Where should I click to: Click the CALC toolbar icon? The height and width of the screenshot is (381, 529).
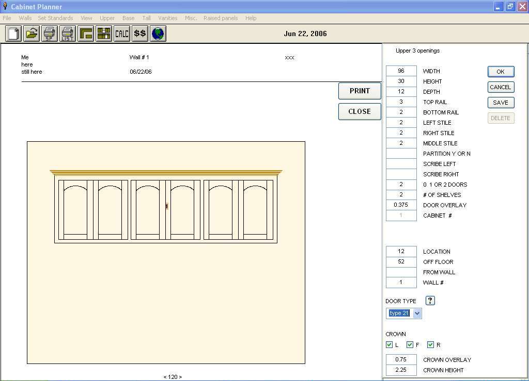tap(122, 34)
